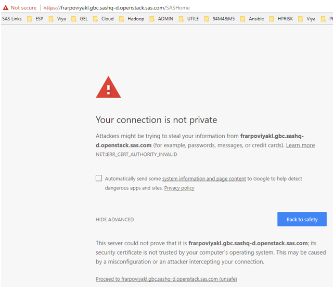334x289 pixels.
Task: Open the Privacy policy link
Action: pyautogui.click(x=179, y=188)
